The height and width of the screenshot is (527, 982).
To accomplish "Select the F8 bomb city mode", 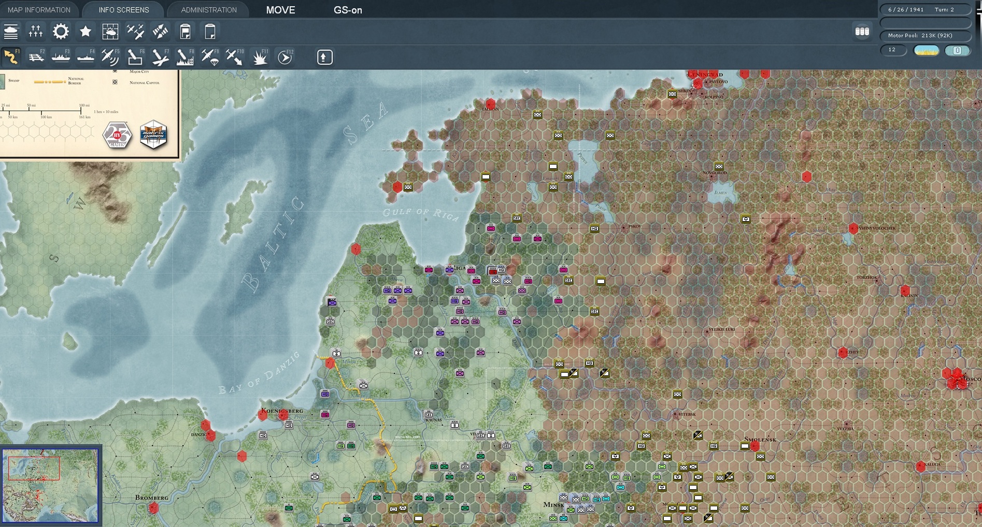I will [185, 57].
